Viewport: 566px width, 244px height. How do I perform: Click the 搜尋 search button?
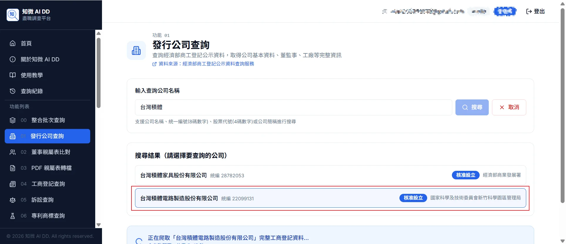point(472,107)
